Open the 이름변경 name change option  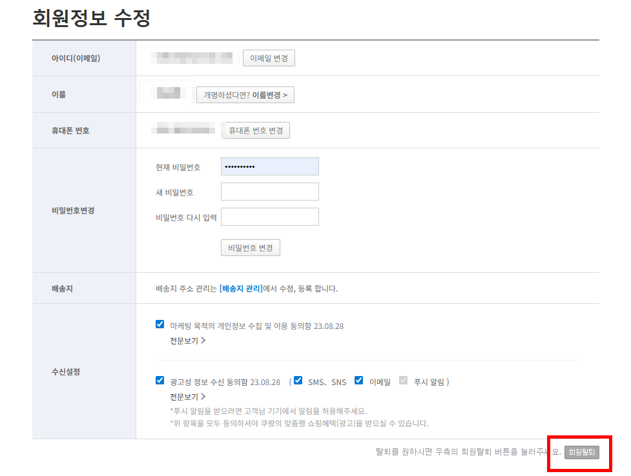tap(245, 95)
